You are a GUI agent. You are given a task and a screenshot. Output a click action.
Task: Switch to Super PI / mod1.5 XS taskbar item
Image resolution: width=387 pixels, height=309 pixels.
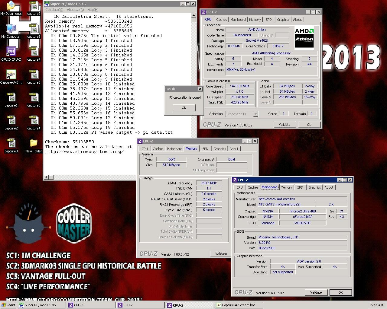41,305
